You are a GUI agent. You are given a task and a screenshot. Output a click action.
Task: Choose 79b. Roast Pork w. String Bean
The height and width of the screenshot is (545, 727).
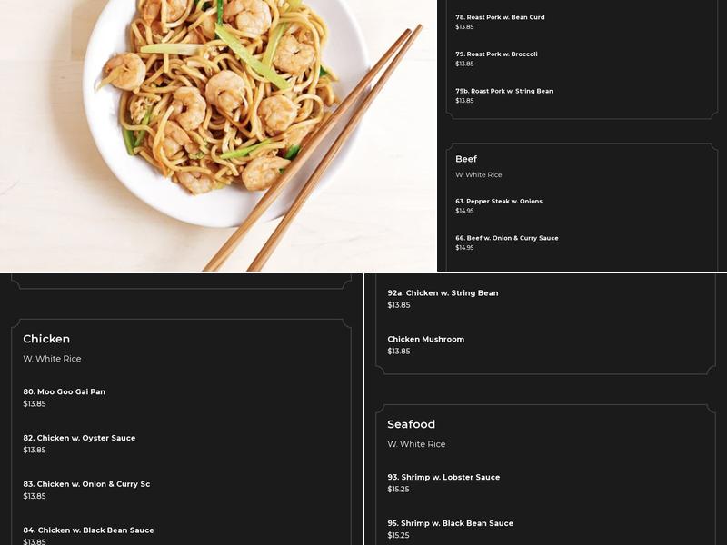(504, 92)
